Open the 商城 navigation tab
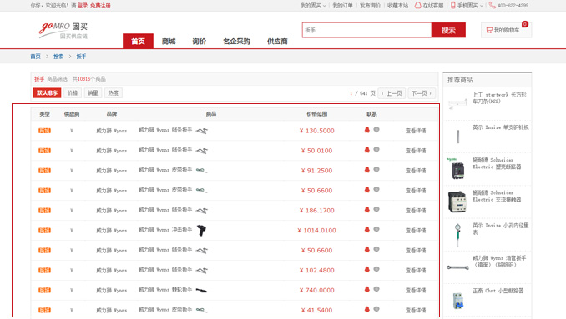566x319 pixels. [x=169, y=42]
